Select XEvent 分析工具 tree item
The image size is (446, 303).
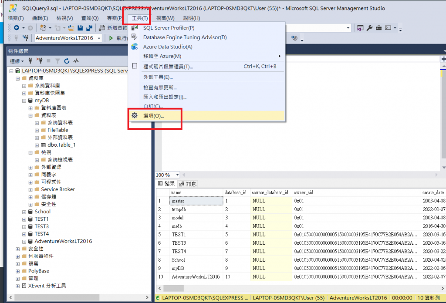[47, 286]
